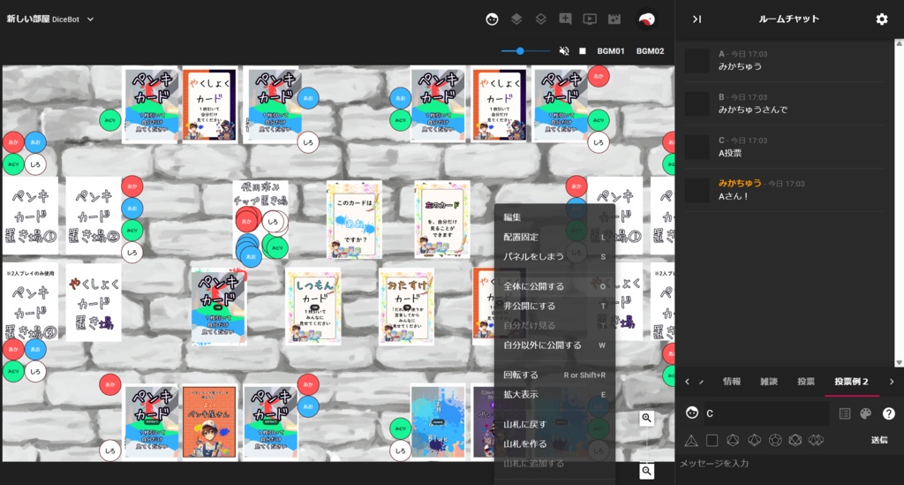Click the upper zoom-in magnifier icon
Screen dimensions: 904x485
click(x=647, y=418)
